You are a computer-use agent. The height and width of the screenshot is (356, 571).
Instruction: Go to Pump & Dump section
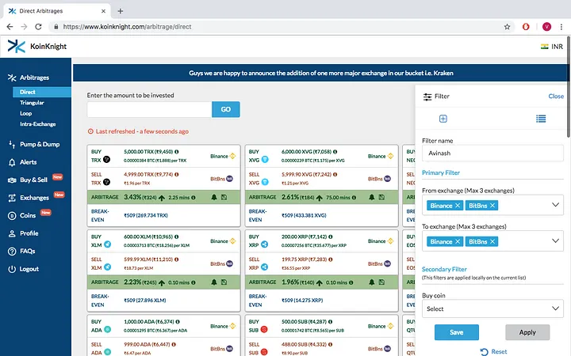pos(39,144)
